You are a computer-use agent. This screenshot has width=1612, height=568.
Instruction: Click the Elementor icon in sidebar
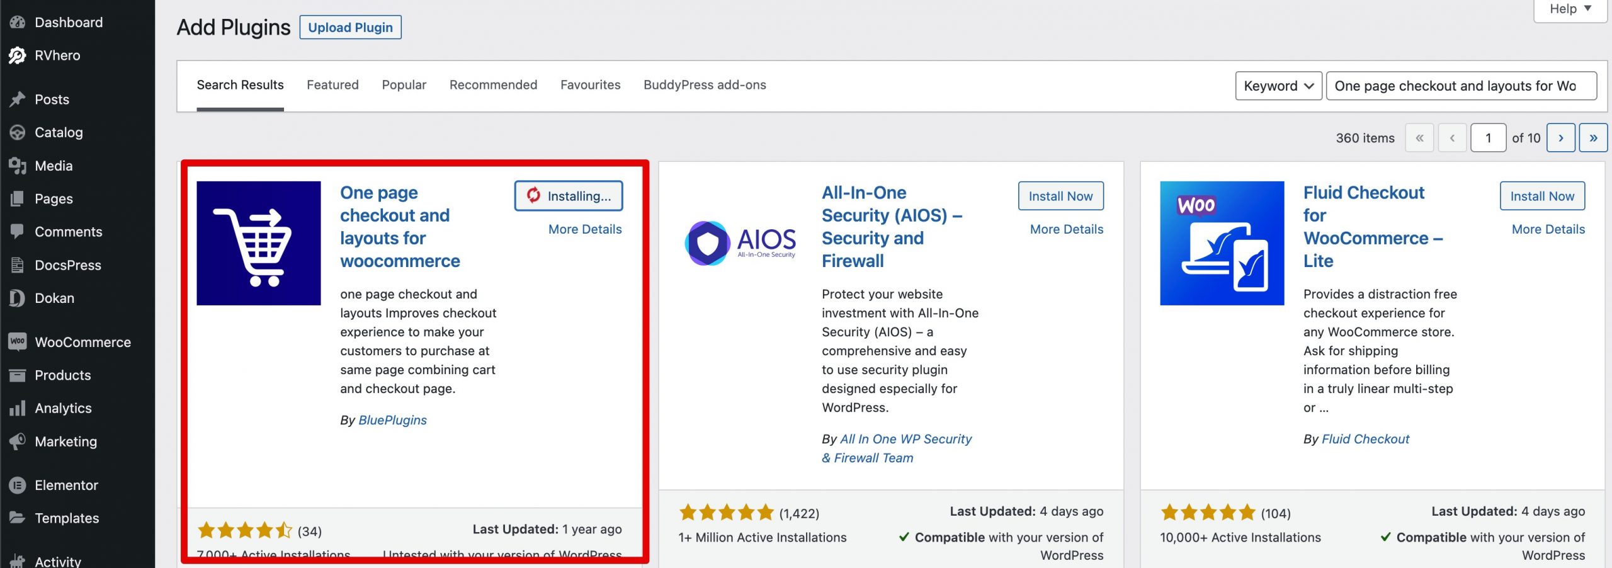(18, 486)
